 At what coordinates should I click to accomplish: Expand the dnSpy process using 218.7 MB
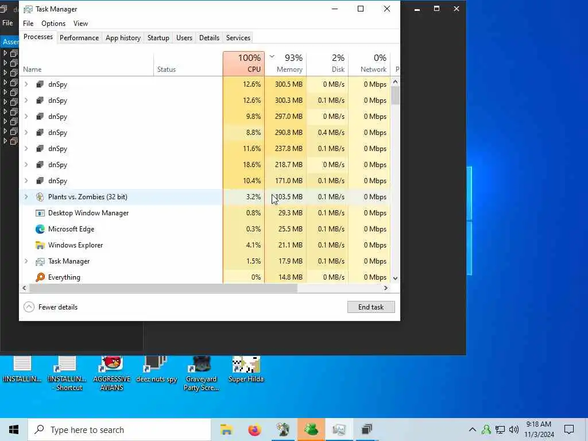[x=26, y=165]
